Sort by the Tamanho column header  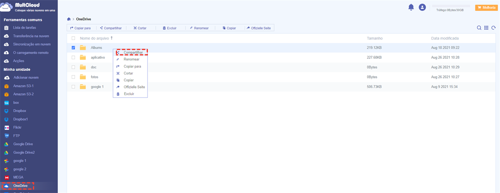coord(375,38)
